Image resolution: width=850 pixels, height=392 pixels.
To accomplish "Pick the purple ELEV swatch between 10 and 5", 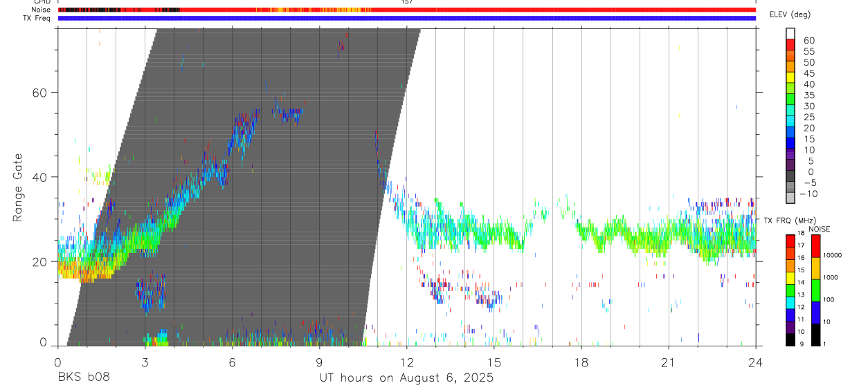I will tap(790, 154).
